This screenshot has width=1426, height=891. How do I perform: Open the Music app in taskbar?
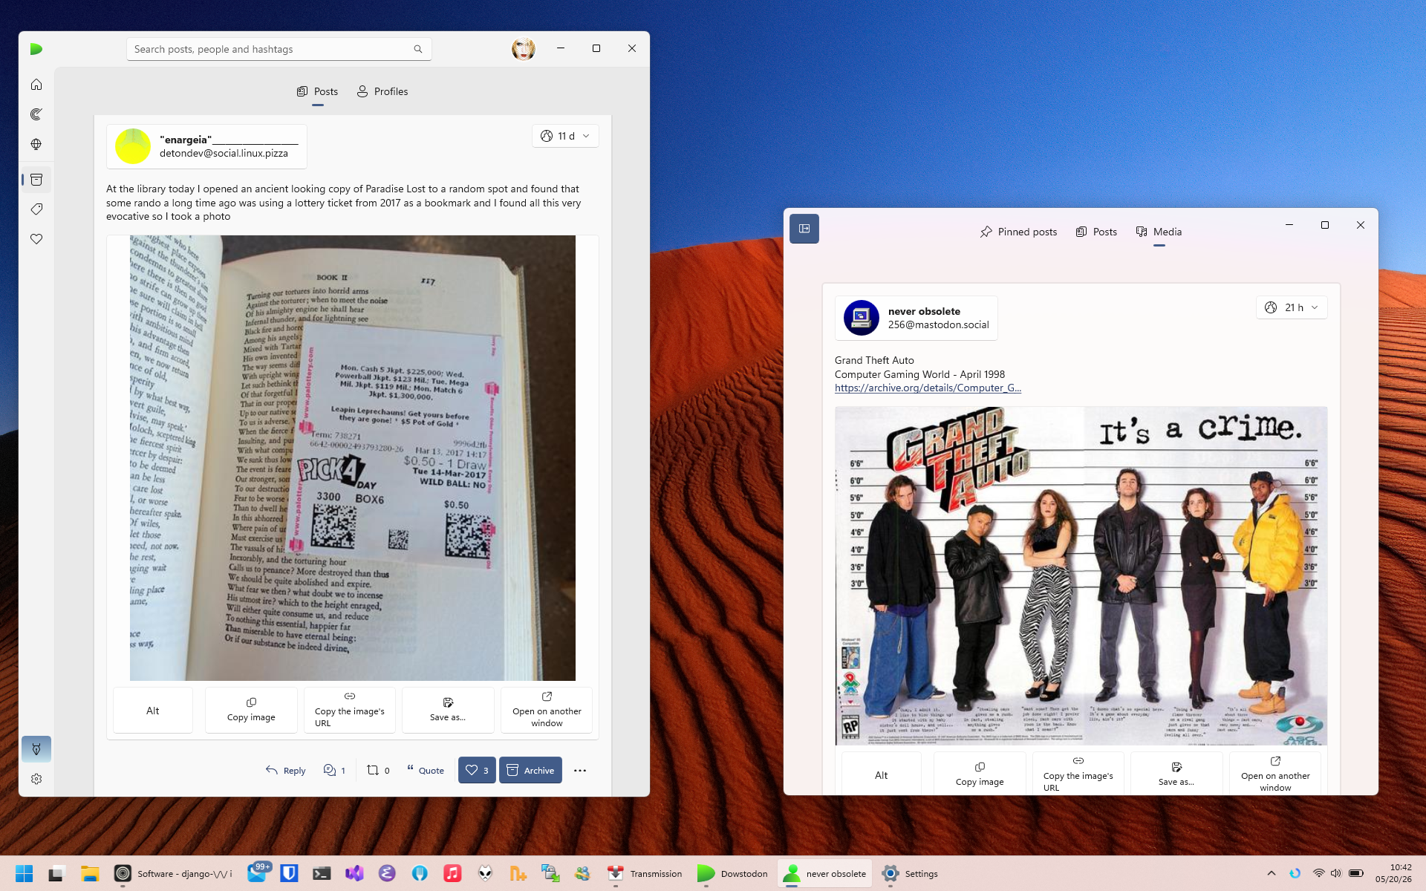(452, 874)
